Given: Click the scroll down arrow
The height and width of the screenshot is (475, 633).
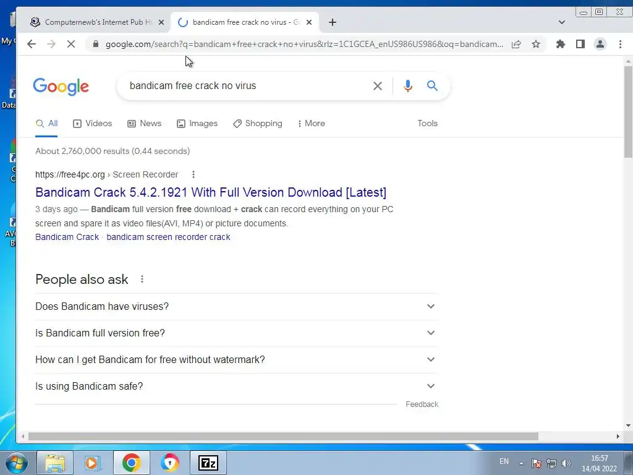Looking at the screenshot, I should click(628, 426).
